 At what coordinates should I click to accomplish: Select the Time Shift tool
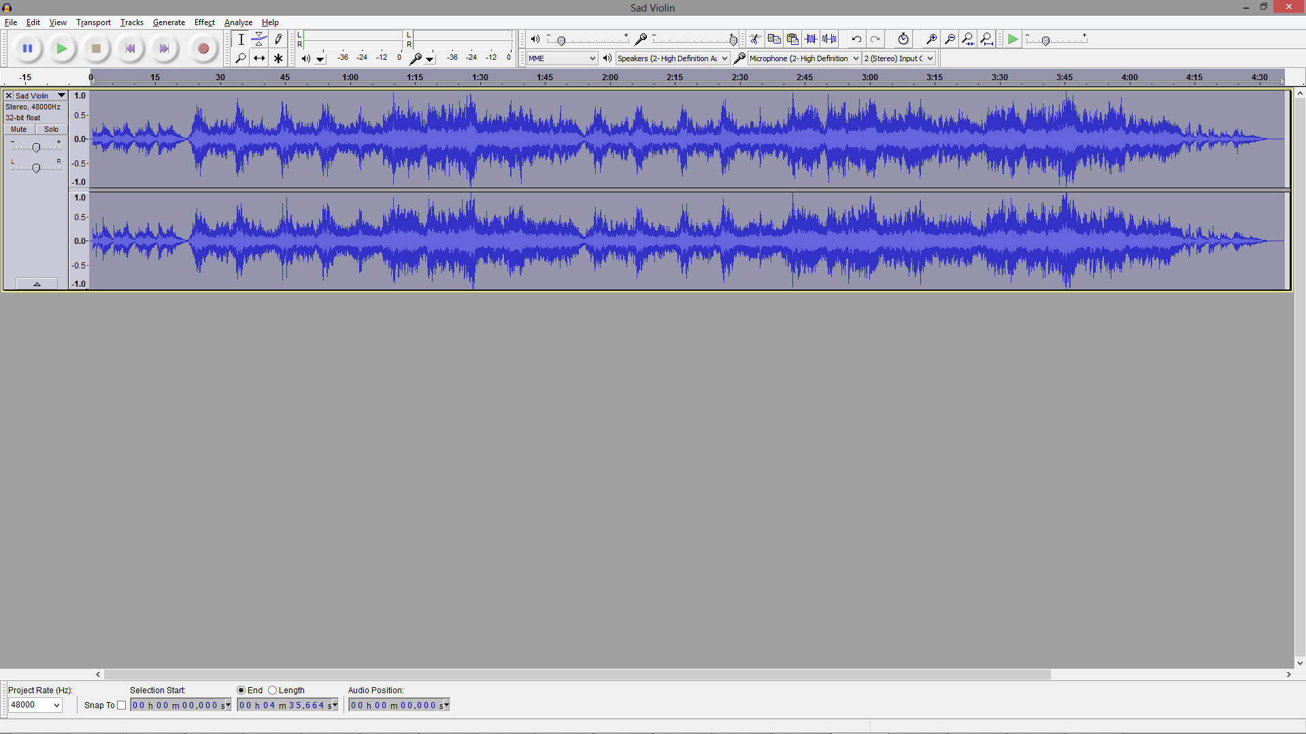click(x=259, y=58)
